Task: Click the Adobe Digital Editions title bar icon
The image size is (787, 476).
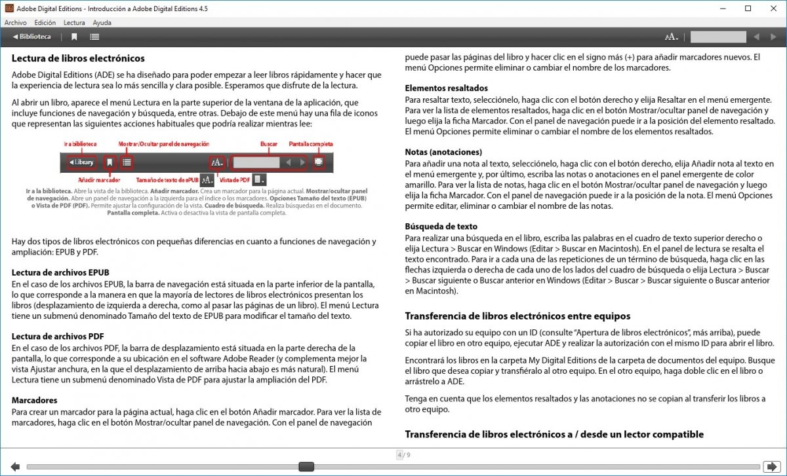Action: [9, 8]
